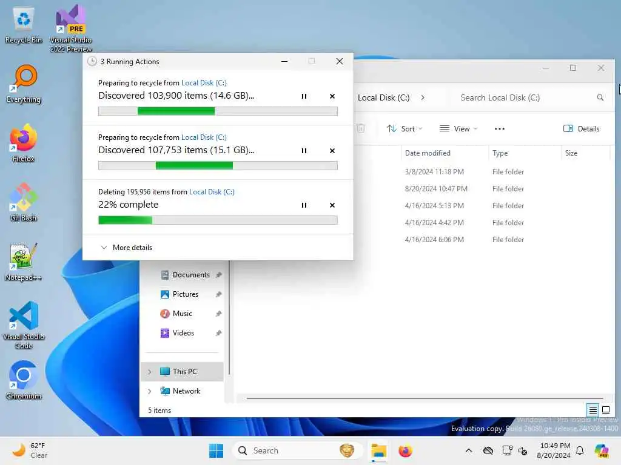Click the pin icon next to Pictures
Image resolution: width=621 pixels, height=465 pixels.
[x=218, y=294]
